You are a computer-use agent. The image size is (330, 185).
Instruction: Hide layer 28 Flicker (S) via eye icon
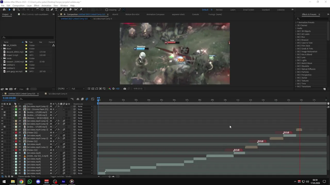[x=2, y=133]
